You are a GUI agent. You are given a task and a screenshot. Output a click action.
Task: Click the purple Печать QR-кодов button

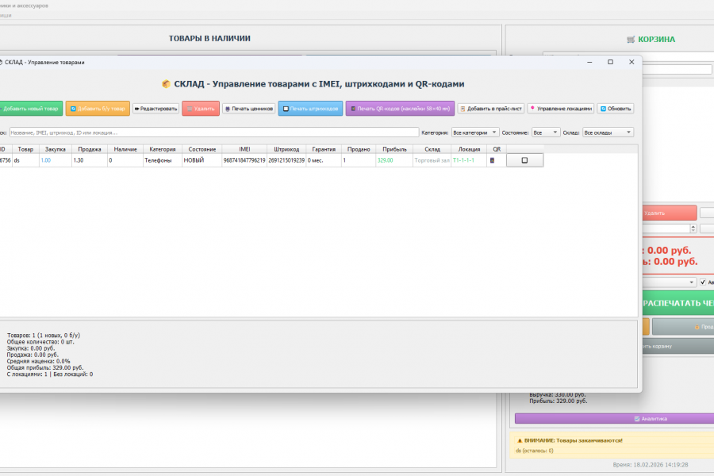400,109
